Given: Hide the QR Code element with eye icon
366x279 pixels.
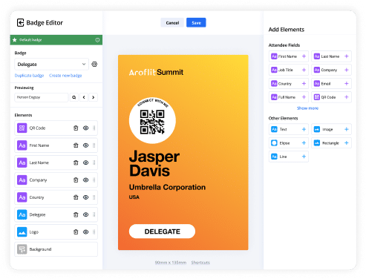Looking at the screenshot, I should pos(85,128).
